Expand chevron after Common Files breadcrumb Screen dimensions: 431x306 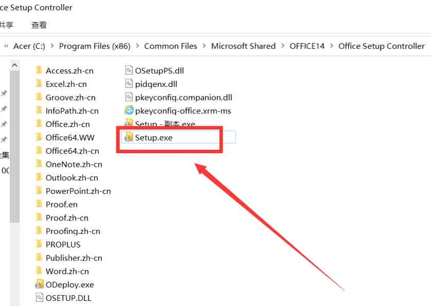204,46
